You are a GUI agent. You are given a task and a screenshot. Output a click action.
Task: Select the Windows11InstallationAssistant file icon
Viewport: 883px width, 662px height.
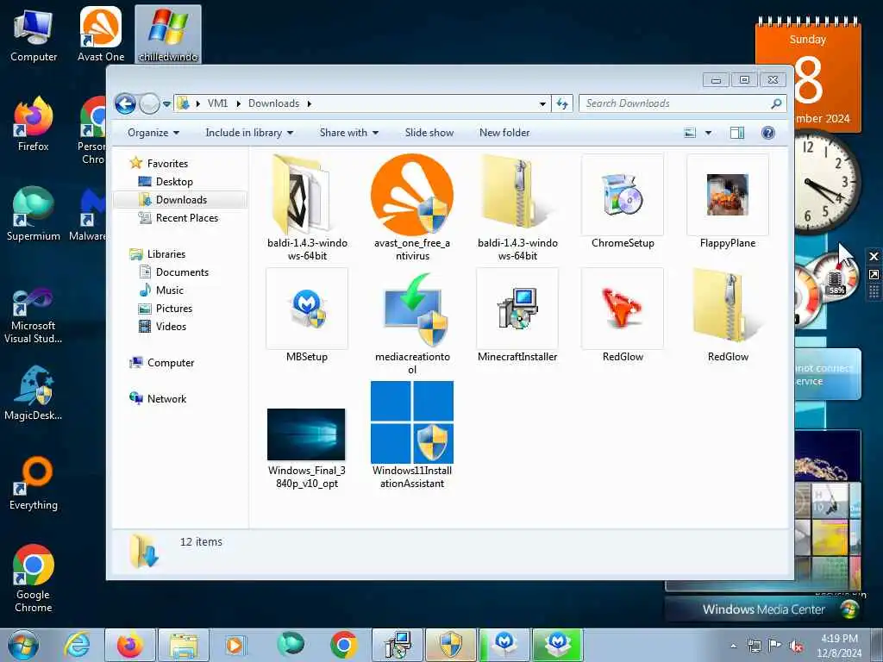tap(412, 422)
